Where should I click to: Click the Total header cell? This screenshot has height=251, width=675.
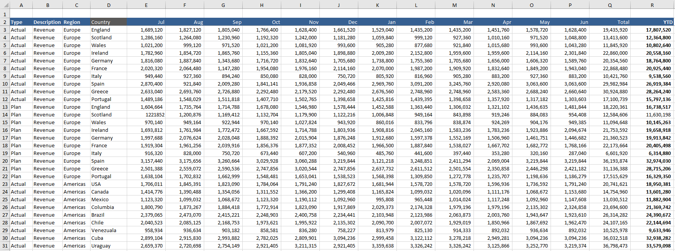click(x=610, y=22)
